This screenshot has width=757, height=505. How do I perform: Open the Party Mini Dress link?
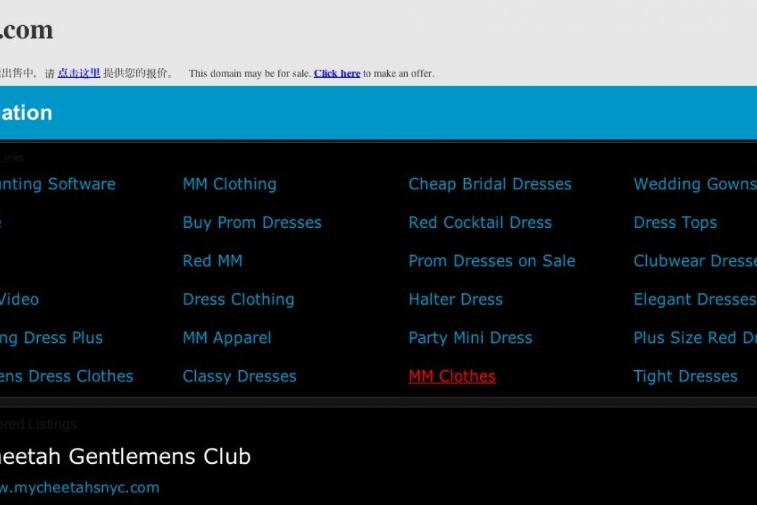click(x=470, y=338)
